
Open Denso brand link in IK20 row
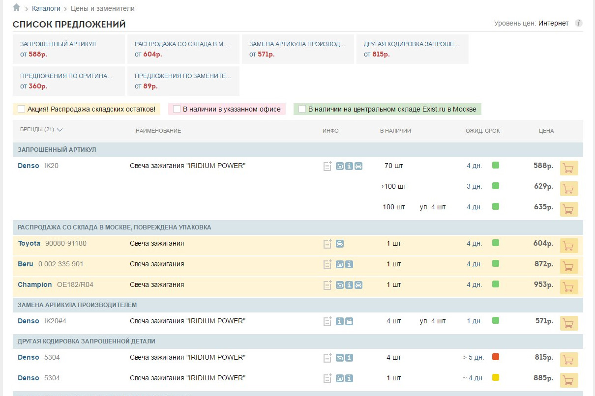[x=29, y=166]
